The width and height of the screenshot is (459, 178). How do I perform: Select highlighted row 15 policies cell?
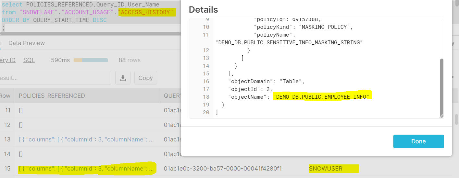pos(86,169)
